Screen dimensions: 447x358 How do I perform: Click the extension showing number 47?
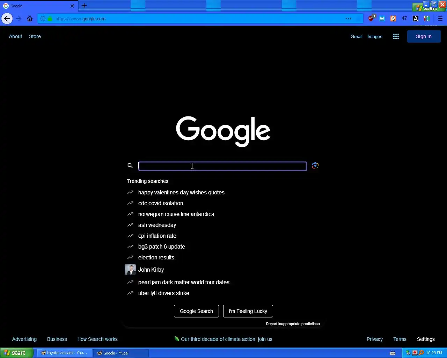404,19
